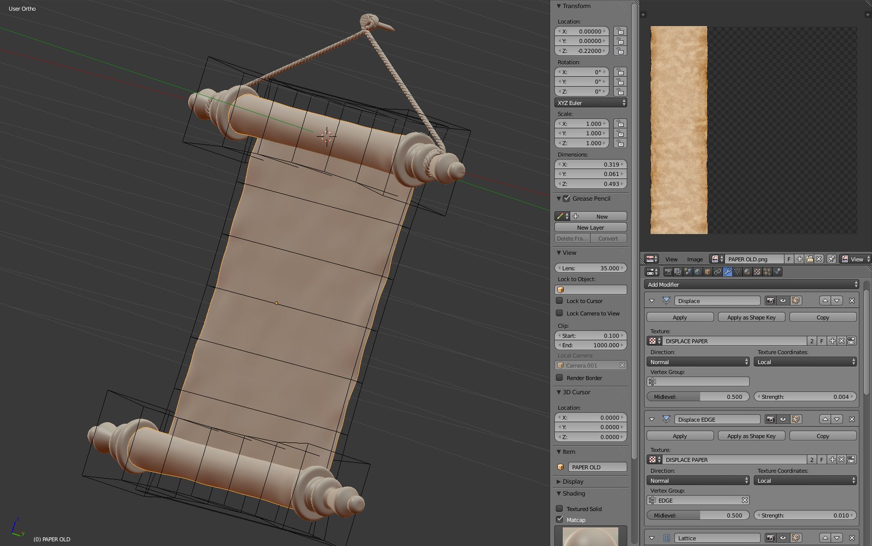
Task: Open the Scene properties tab
Action: pos(688,272)
